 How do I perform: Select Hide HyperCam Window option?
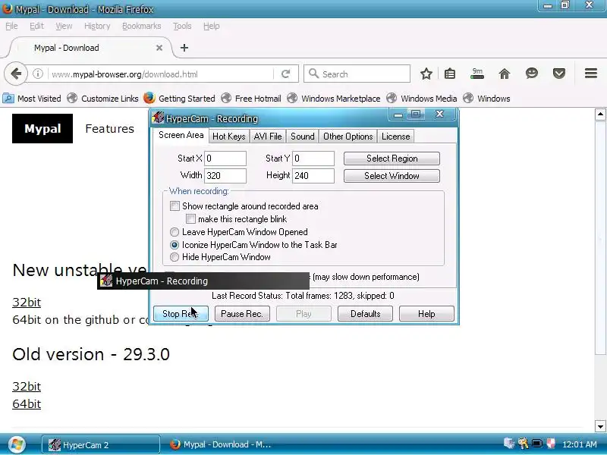(x=175, y=257)
